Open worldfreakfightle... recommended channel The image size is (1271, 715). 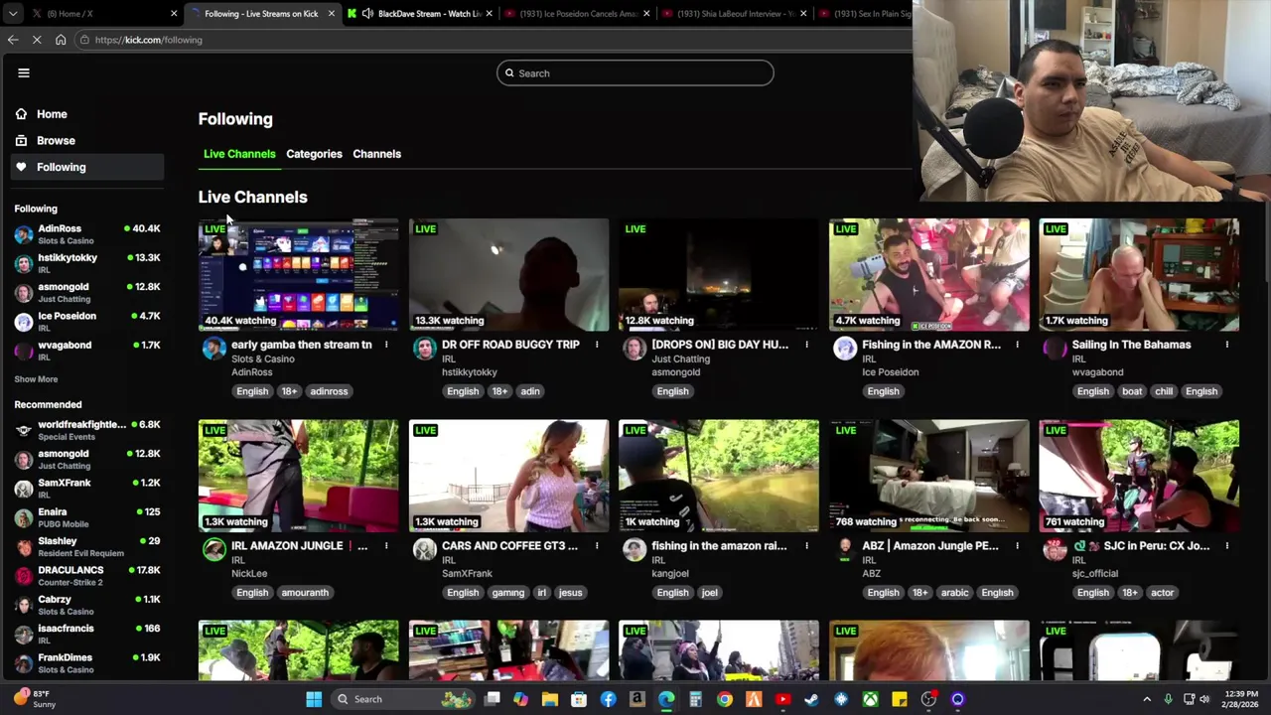pos(87,430)
